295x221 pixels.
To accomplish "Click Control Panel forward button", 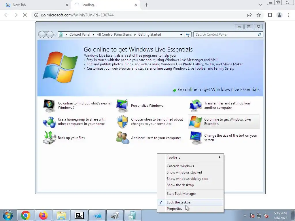I will [50, 35].
